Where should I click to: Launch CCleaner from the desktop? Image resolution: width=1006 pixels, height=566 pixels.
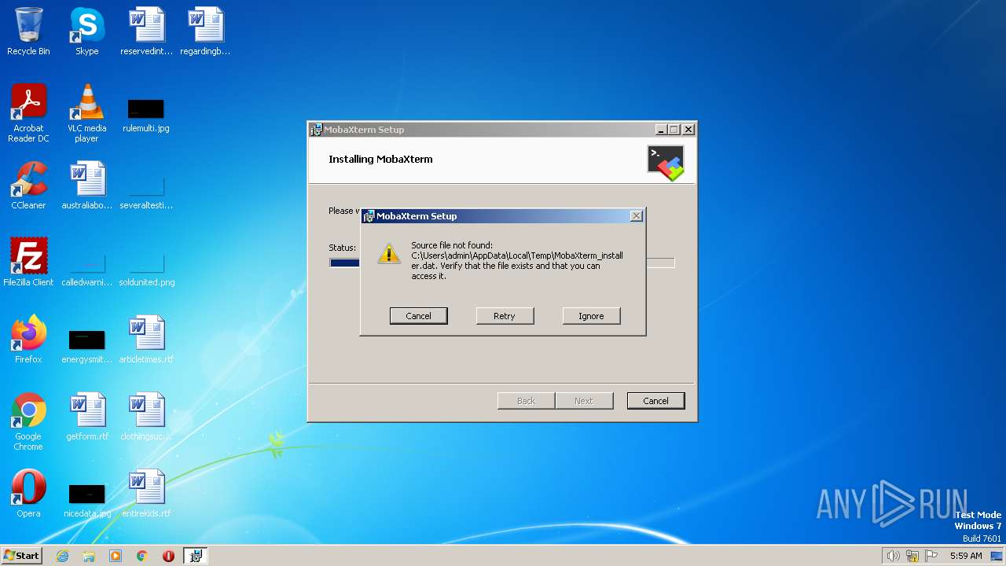(x=28, y=186)
